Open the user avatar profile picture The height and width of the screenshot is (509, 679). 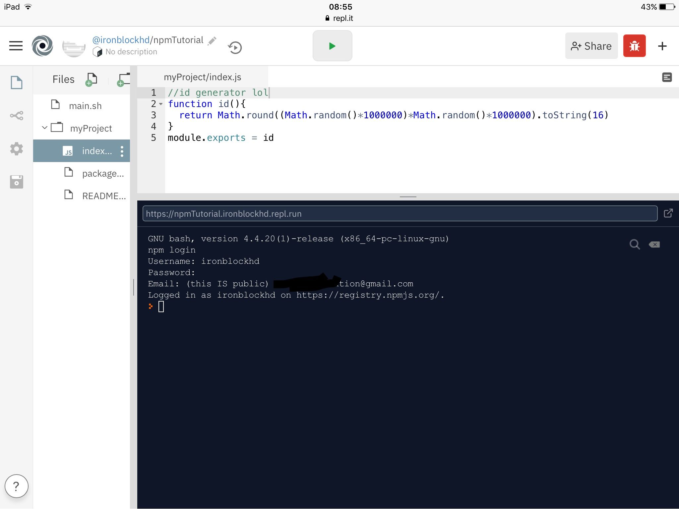pos(74,46)
